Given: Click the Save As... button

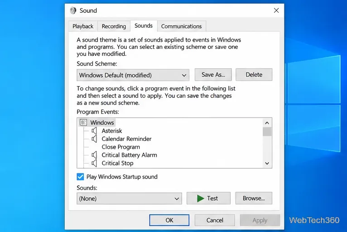Looking at the screenshot, I should click(x=213, y=75).
